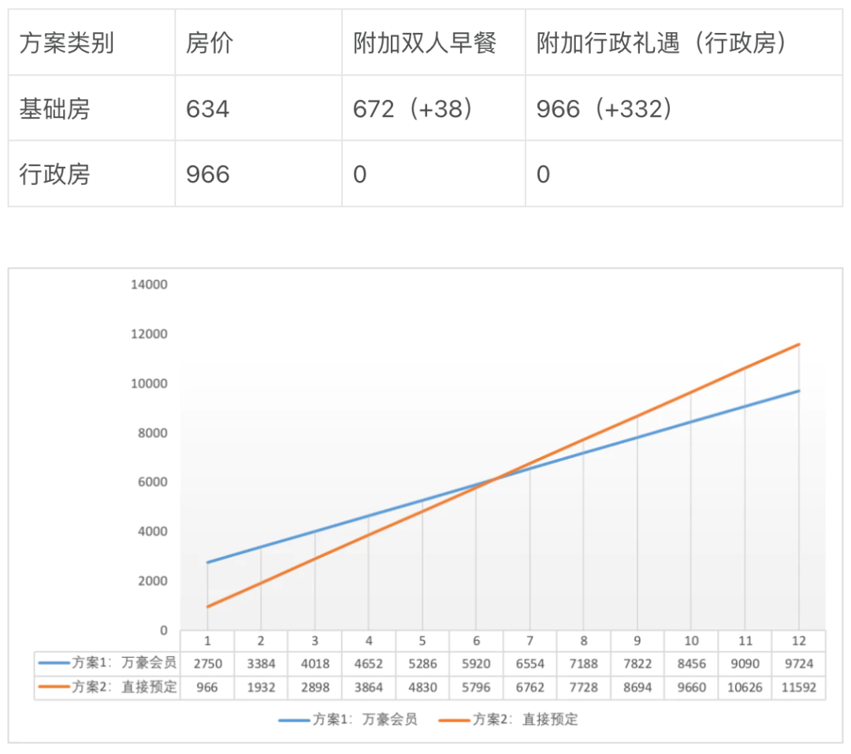Select the 8694 data value

point(637,688)
